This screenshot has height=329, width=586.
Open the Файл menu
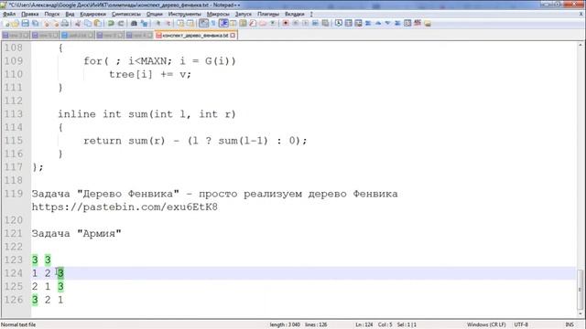9,14
